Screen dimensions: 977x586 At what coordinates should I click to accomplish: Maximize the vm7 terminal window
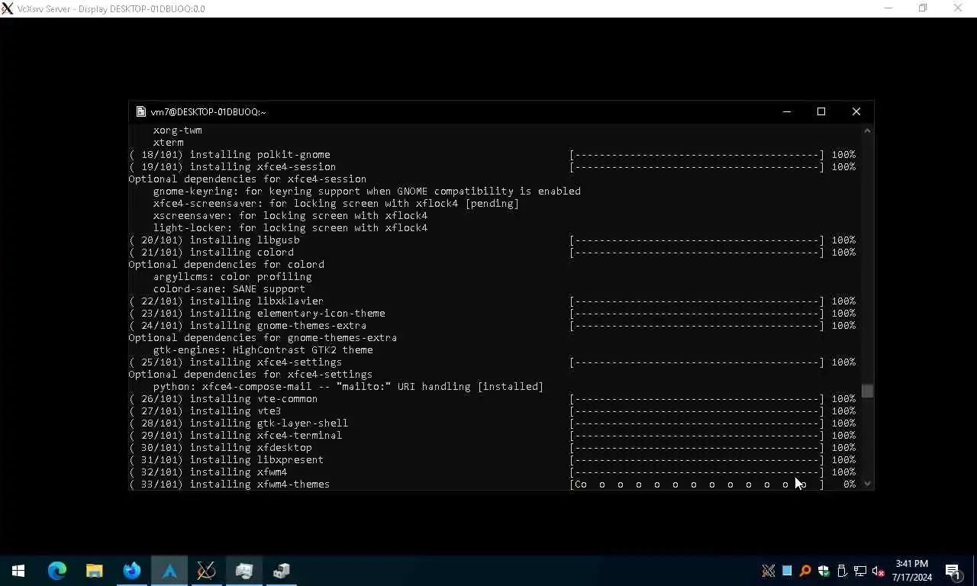821,111
